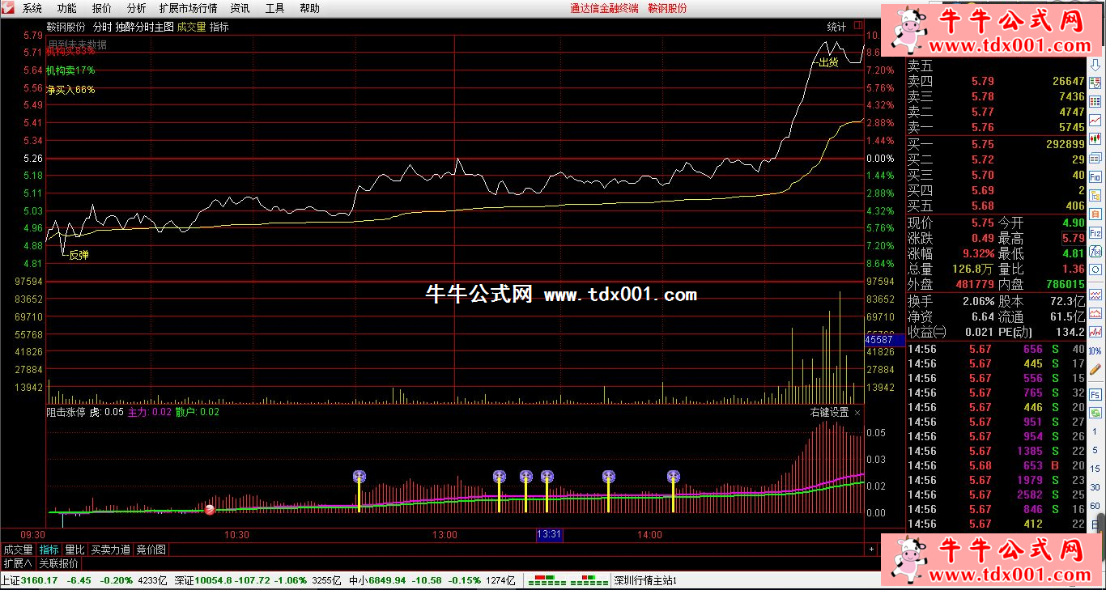This screenshot has width=1106, height=590.
Task: Switch to the 指标 bottom tab
Action: pyautogui.click(x=49, y=550)
